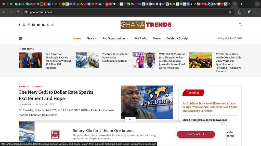Open the browser extensions puzzle icon
Viewport: 261px width, 146px height.
240,12
